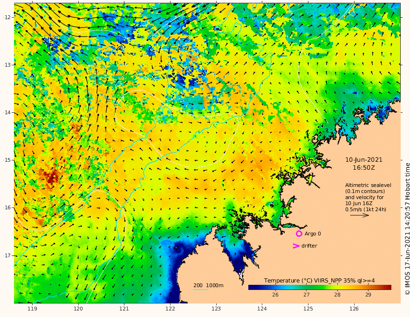Click the '10-Jun 16Z' legend text
The width and height of the screenshot is (410, 317).
pyautogui.click(x=359, y=203)
